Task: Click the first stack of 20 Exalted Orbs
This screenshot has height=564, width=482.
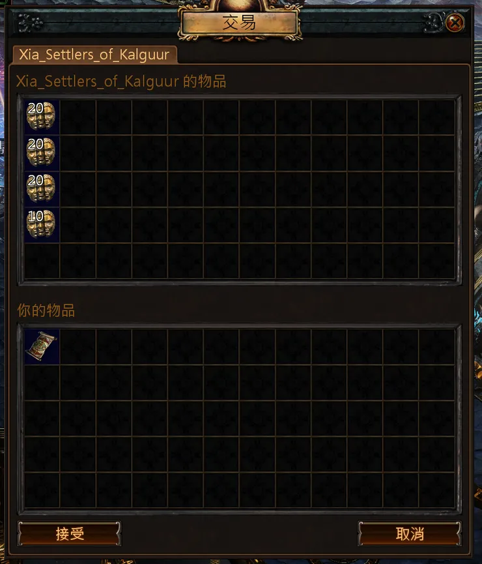Action: pyautogui.click(x=42, y=117)
